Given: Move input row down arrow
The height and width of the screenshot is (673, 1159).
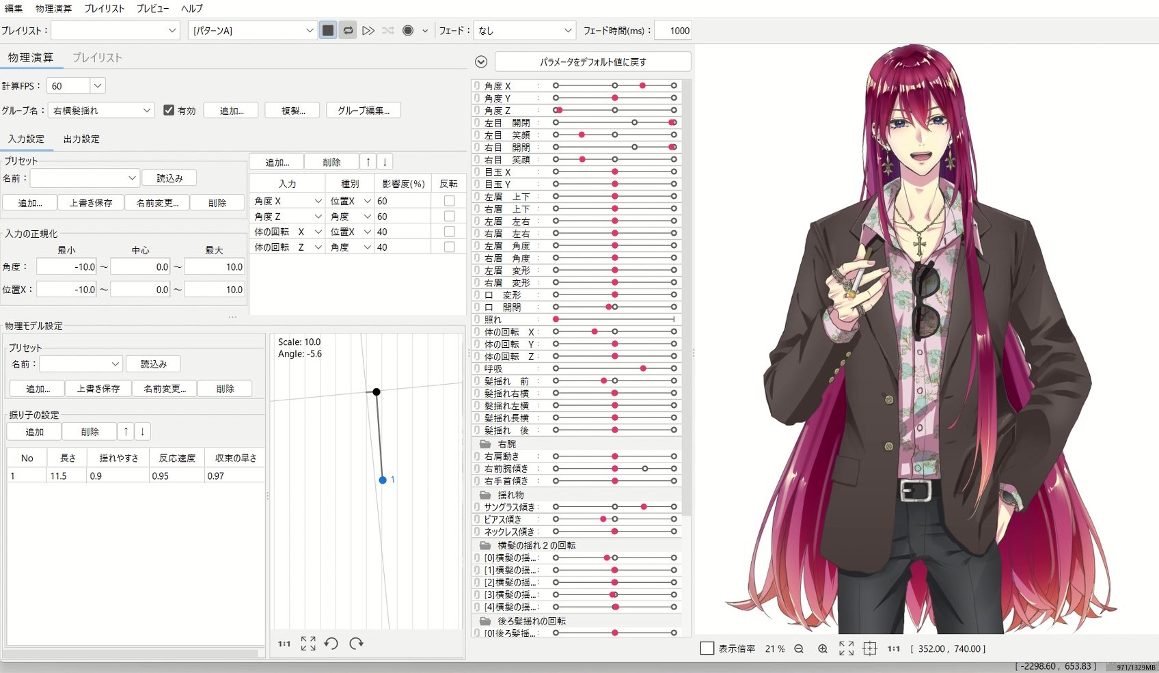Looking at the screenshot, I should click(x=385, y=162).
